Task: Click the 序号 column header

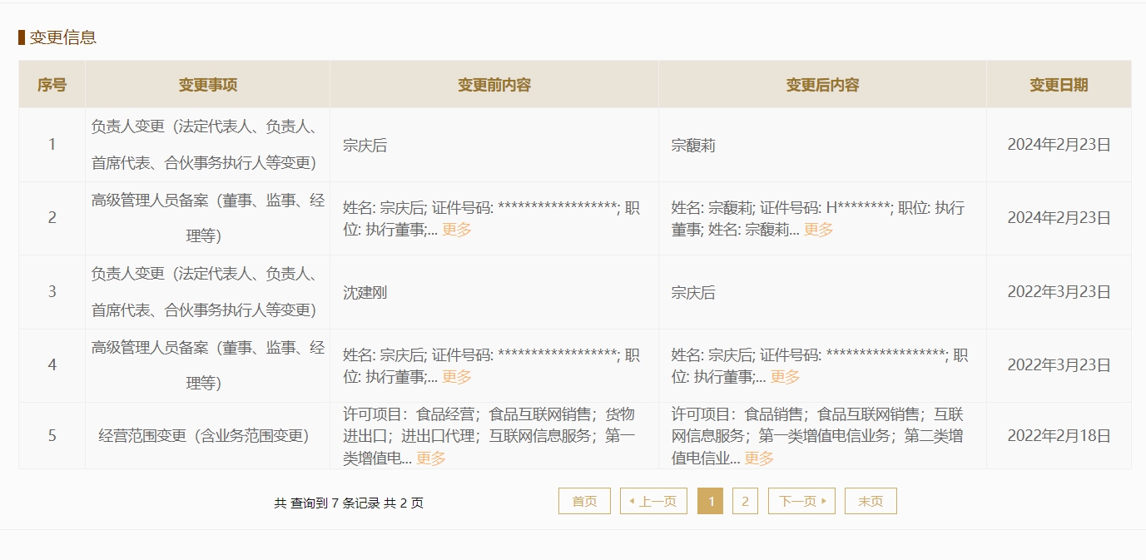Action: click(52, 85)
